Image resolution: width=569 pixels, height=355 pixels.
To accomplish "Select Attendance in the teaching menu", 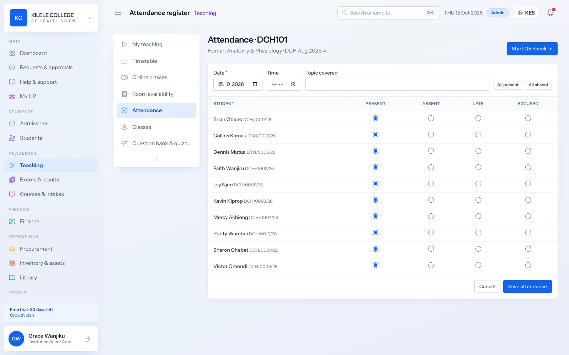I will tap(156, 110).
